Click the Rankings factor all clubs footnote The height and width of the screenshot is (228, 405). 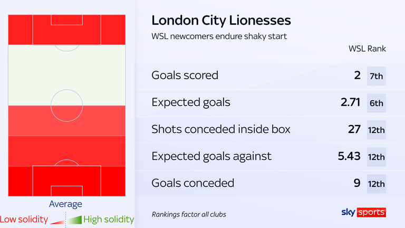(x=189, y=214)
